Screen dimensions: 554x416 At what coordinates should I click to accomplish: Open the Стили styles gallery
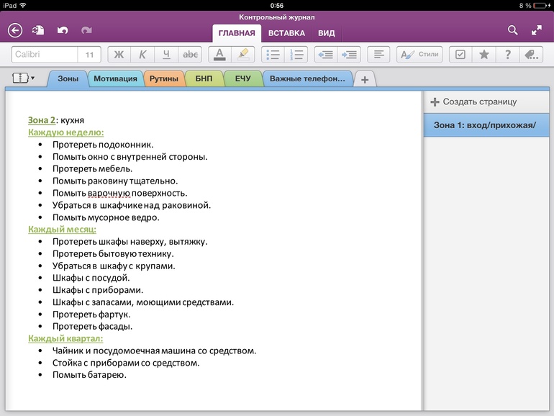pyautogui.click(x=419, y=55)
